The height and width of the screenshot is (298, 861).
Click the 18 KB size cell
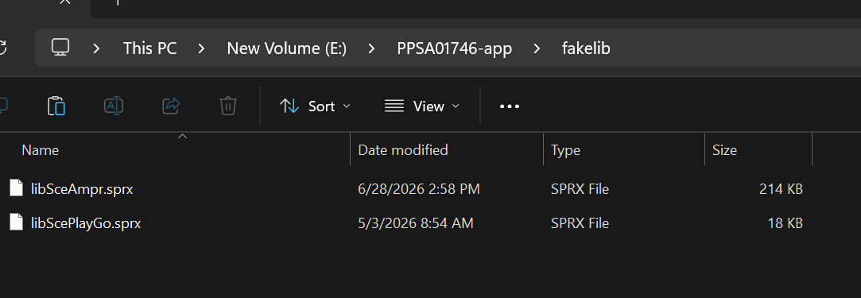[x=785, y=223]
